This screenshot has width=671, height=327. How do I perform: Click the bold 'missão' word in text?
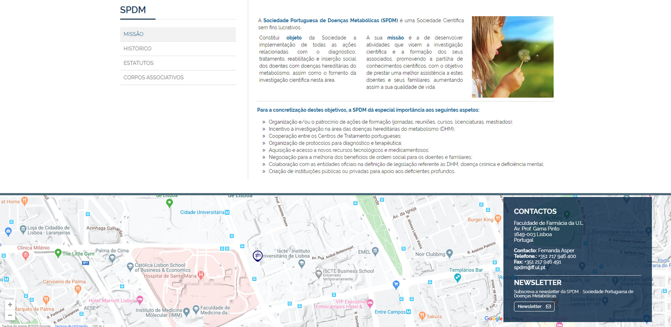tap(395, 38)
